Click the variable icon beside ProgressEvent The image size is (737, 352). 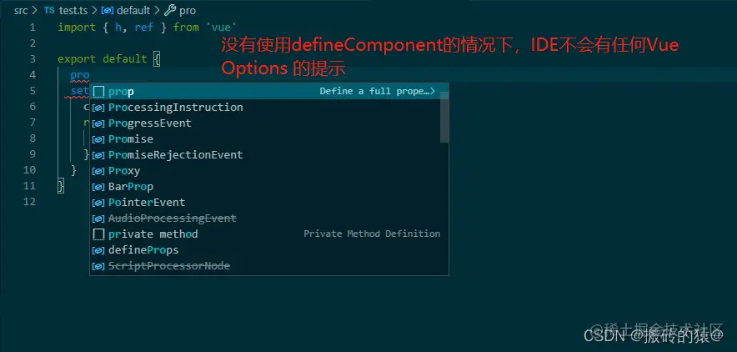tap(98, 123)
